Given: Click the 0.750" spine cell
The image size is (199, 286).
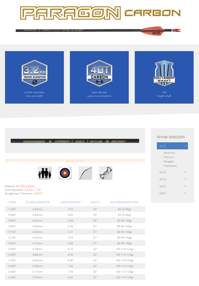Looking at the screenshot, I should pyautogui.click(x=12, y=232).
